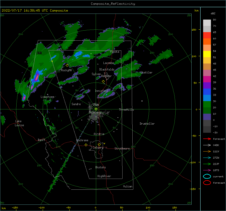Click yellow diamond marker above RockyMH
This screenshot has height=211, width=226.
pyautogui.click(x=67, y=65)
